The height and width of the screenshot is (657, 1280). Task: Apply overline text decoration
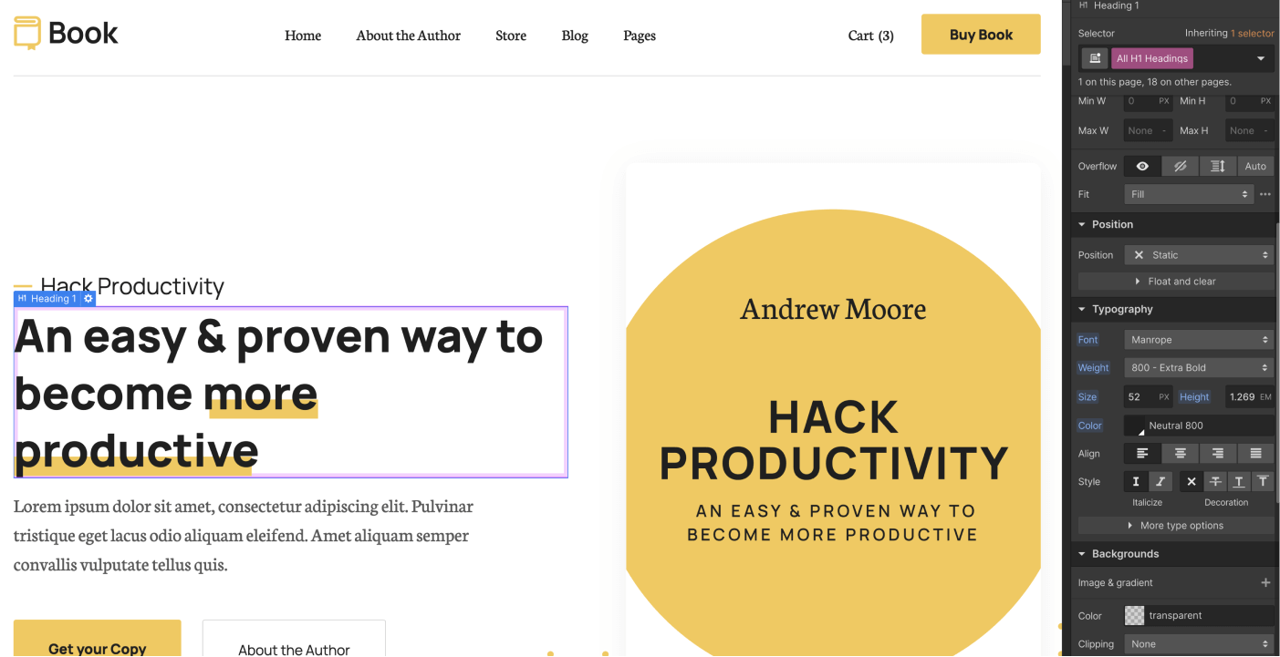pos(1263,481)
